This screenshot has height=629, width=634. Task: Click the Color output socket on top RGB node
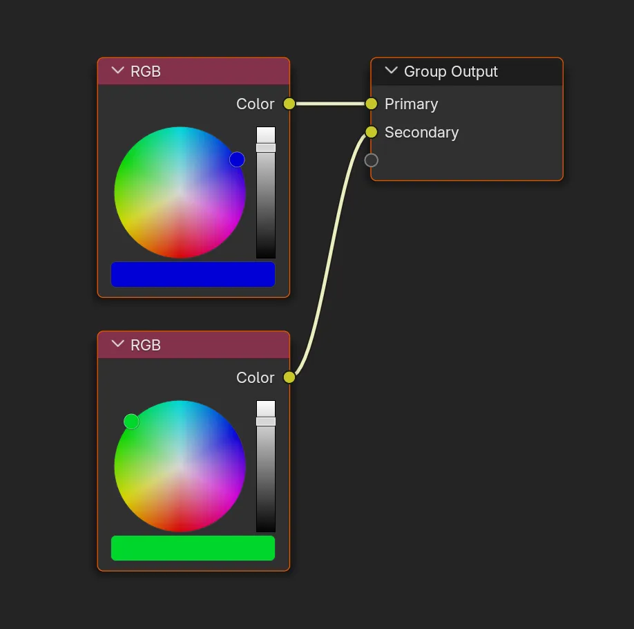click(x=288, y=104)
